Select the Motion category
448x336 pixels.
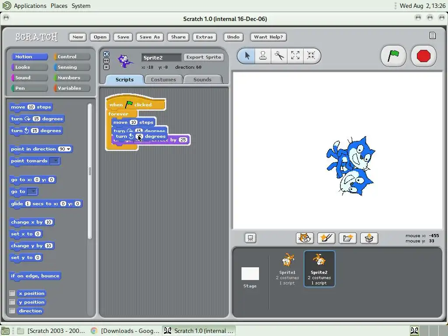(29, 56)
